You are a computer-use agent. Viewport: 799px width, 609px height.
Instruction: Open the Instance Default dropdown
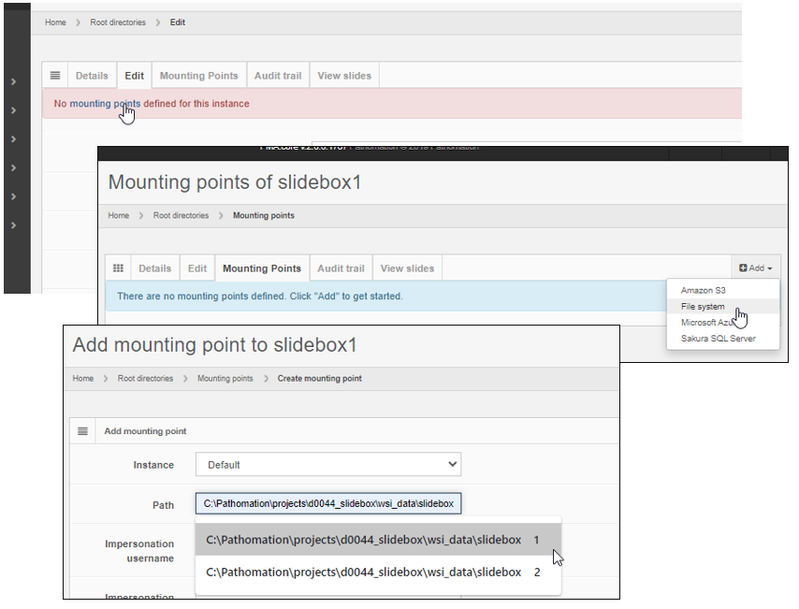click(x=327, y=464)
